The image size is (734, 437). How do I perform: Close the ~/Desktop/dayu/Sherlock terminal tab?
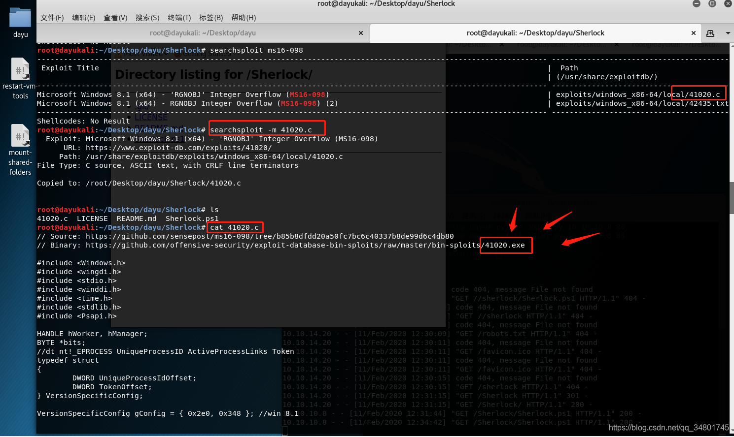pyautogui.click(x=694, y=33)
